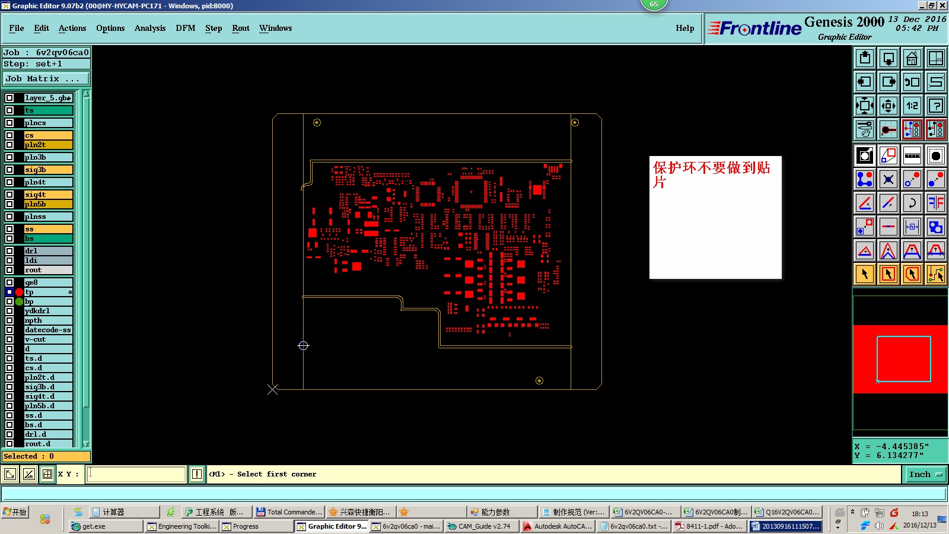Viewport: 949px width, 534px height.
Task: Click the zoom out contracting-arrows icon
Action: pos(889,106)
